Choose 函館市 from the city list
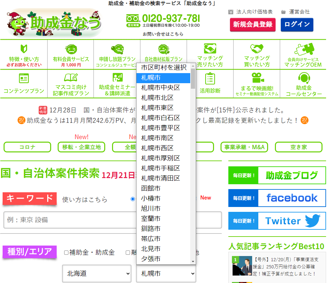The width and height of the screenshot is (329, 283). (151, 188)
